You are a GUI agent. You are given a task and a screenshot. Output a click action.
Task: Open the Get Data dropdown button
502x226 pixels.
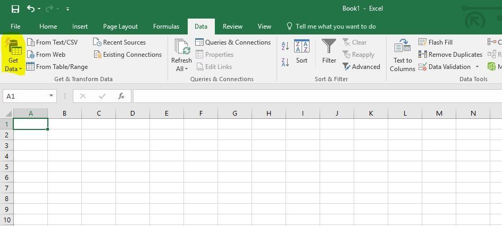(x=13, y=55)
